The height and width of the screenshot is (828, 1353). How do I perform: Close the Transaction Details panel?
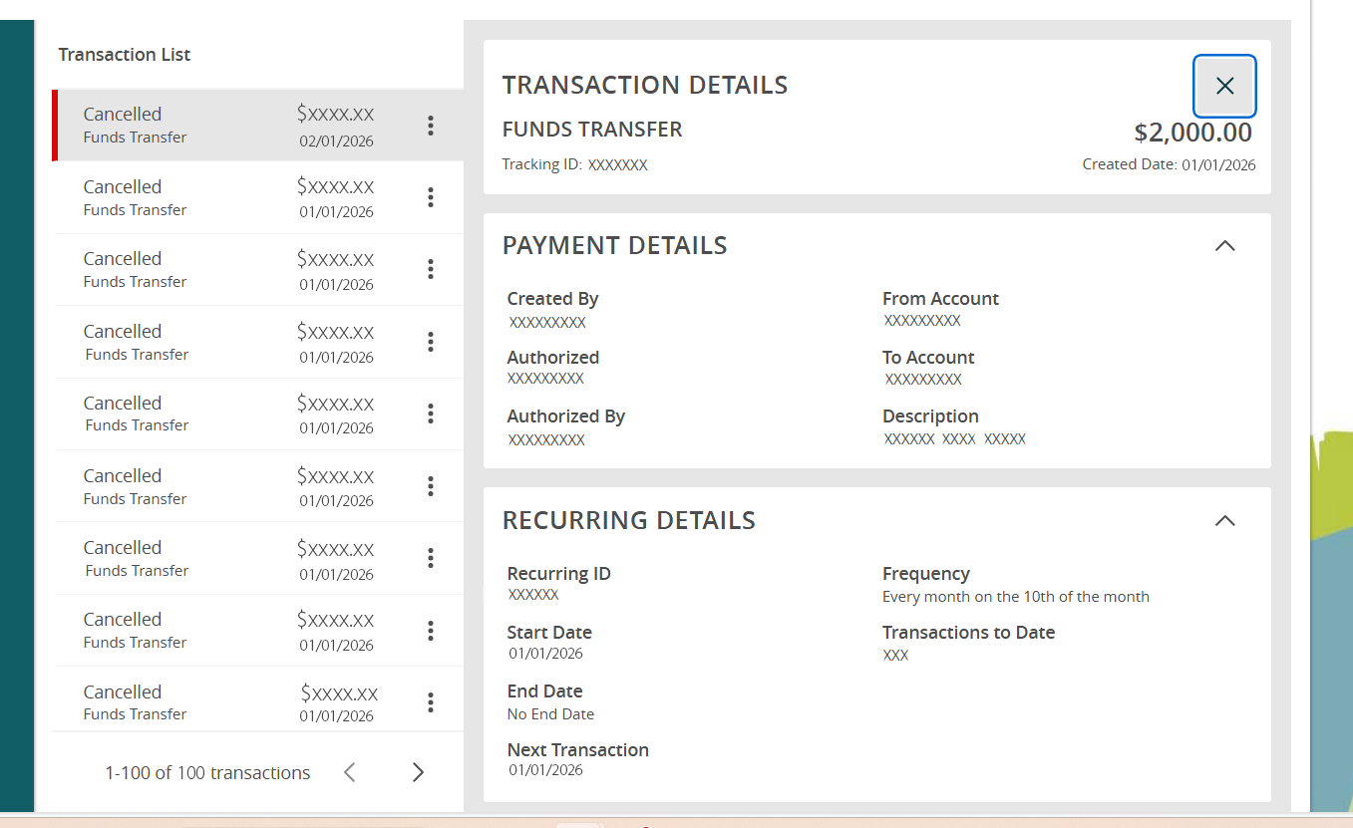[x=1224, y=87]
